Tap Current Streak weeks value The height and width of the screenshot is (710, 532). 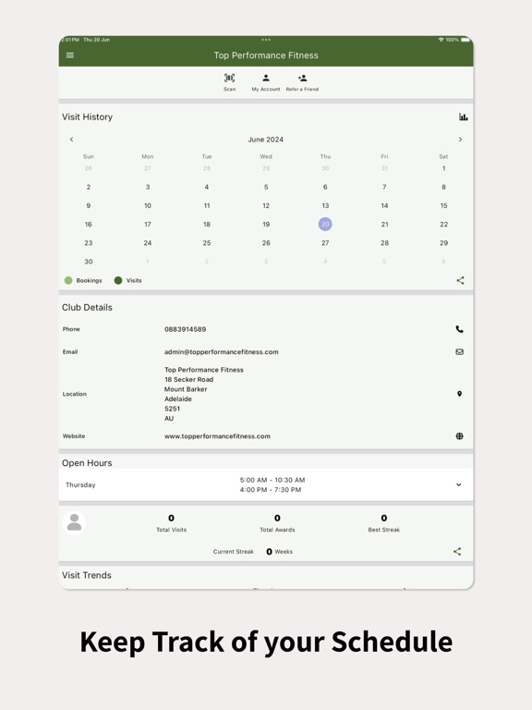click(x=269, y=552)
